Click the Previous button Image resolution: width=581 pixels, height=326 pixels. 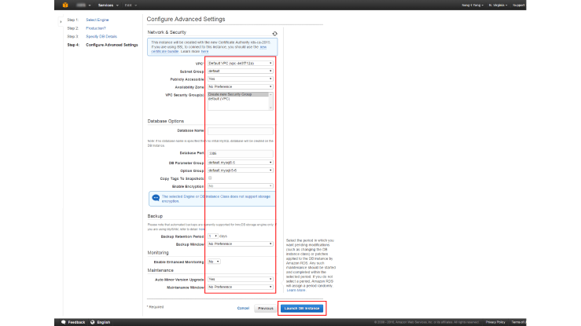pyautogui.click(x=266, y=308)
